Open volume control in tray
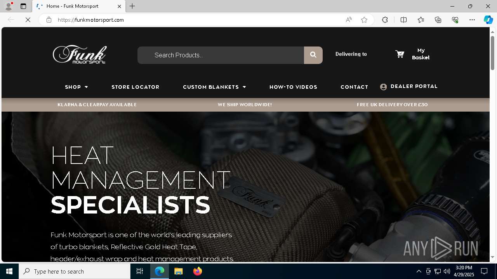497x279 pixels. (x=447, y=271)
